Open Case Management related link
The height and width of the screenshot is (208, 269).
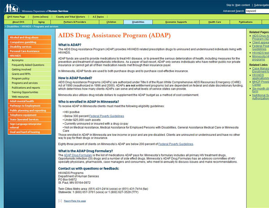(x=260, y=70)
